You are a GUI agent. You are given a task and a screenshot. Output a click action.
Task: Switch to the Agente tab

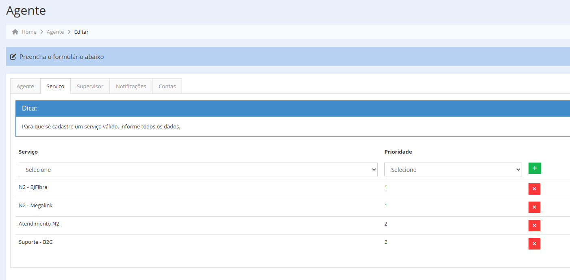[25, 86]
